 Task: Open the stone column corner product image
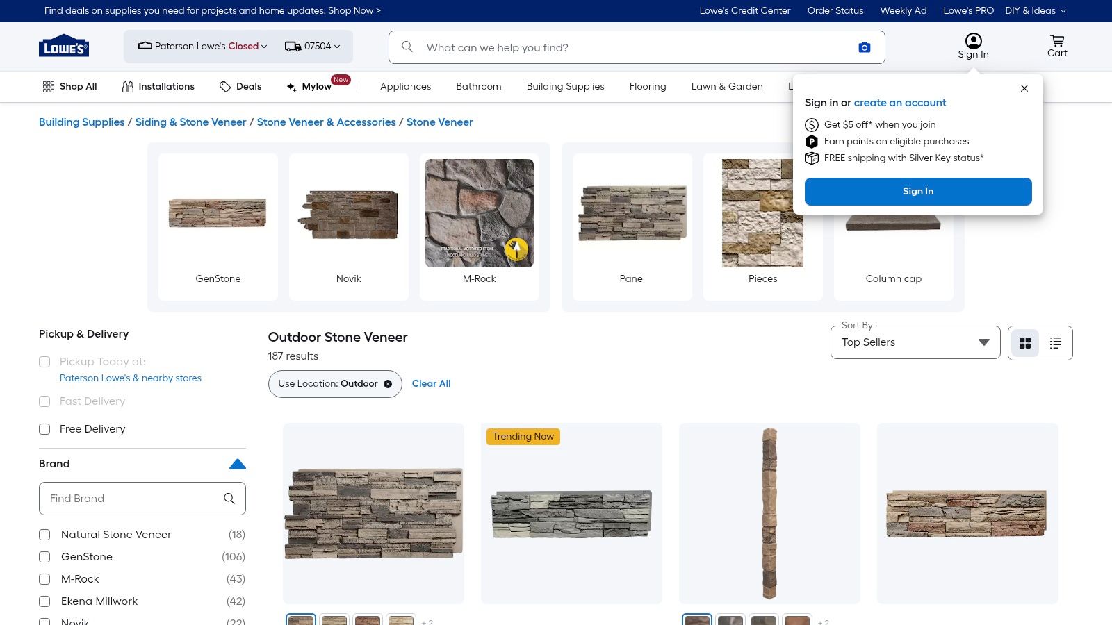(x=769, y=514)
